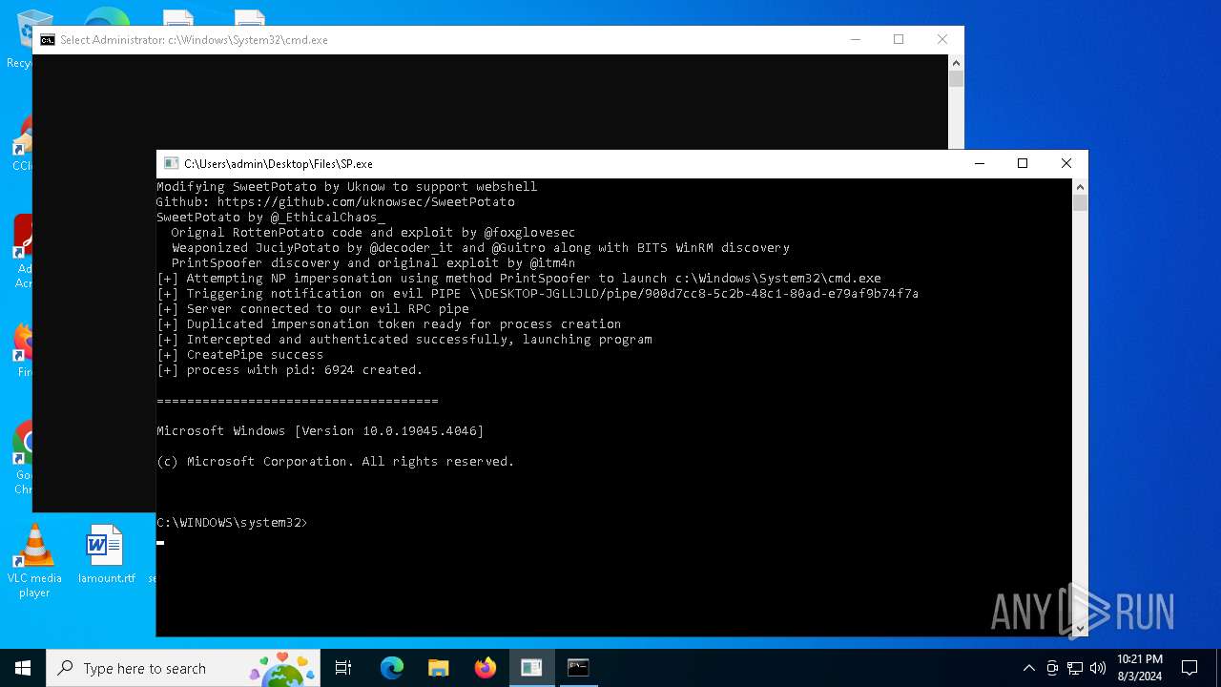1221x687 pixels.
Task: Open the Notification Center
Action: [1190, 668]
